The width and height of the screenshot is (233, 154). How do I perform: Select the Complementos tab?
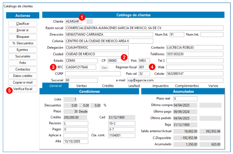[187, 86]
